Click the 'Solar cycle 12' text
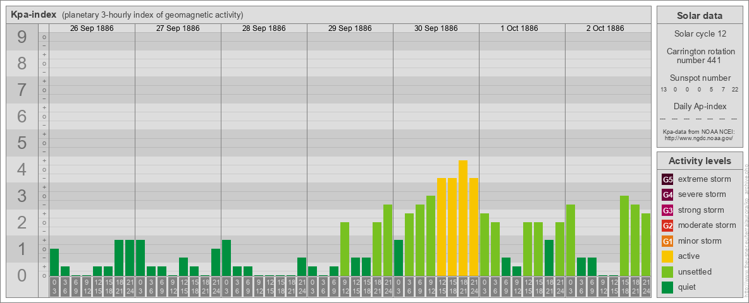This screenshot has width=749, height=303. [x=700, y=34]
